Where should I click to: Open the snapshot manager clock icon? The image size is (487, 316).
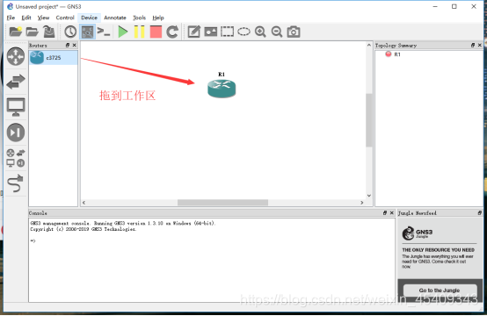click(x=70, y=32)
